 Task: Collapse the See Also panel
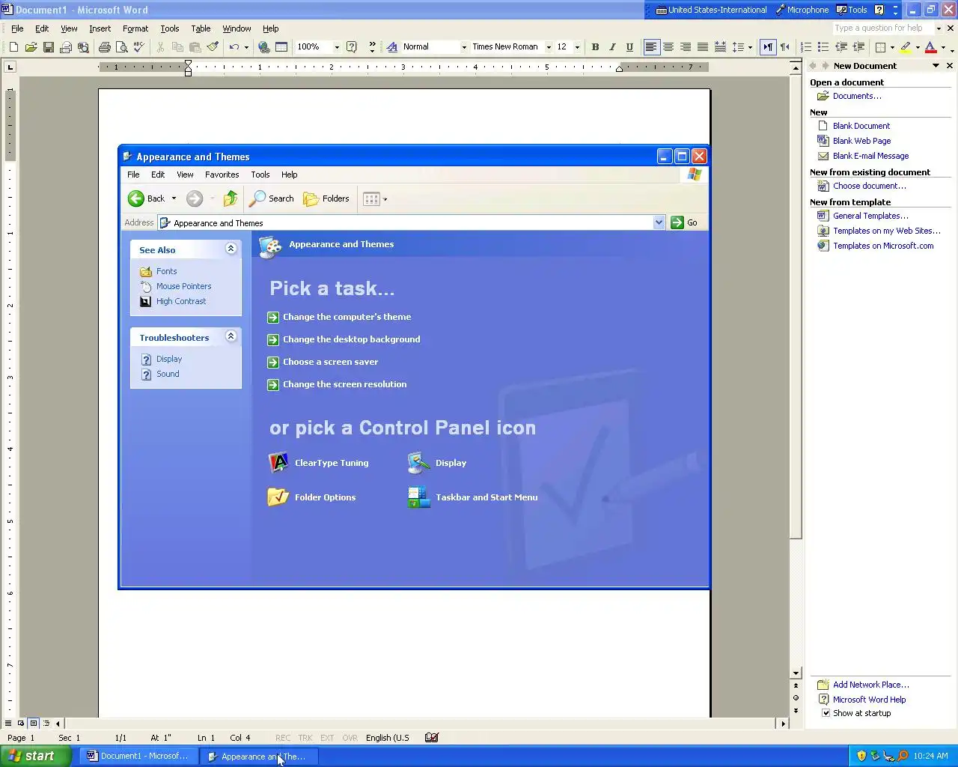[231, 249]
